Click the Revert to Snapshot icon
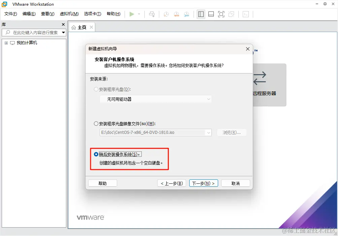Image resolution: width=338 pixels, height=236 pixels. (176, 14)
